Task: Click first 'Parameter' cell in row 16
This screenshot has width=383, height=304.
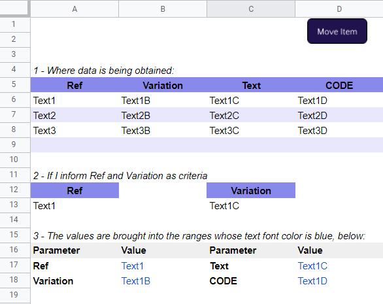Action: pyautogui.click(x=75, y=250)
